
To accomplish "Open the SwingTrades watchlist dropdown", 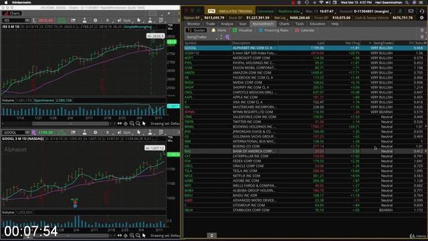I will 202,37.
